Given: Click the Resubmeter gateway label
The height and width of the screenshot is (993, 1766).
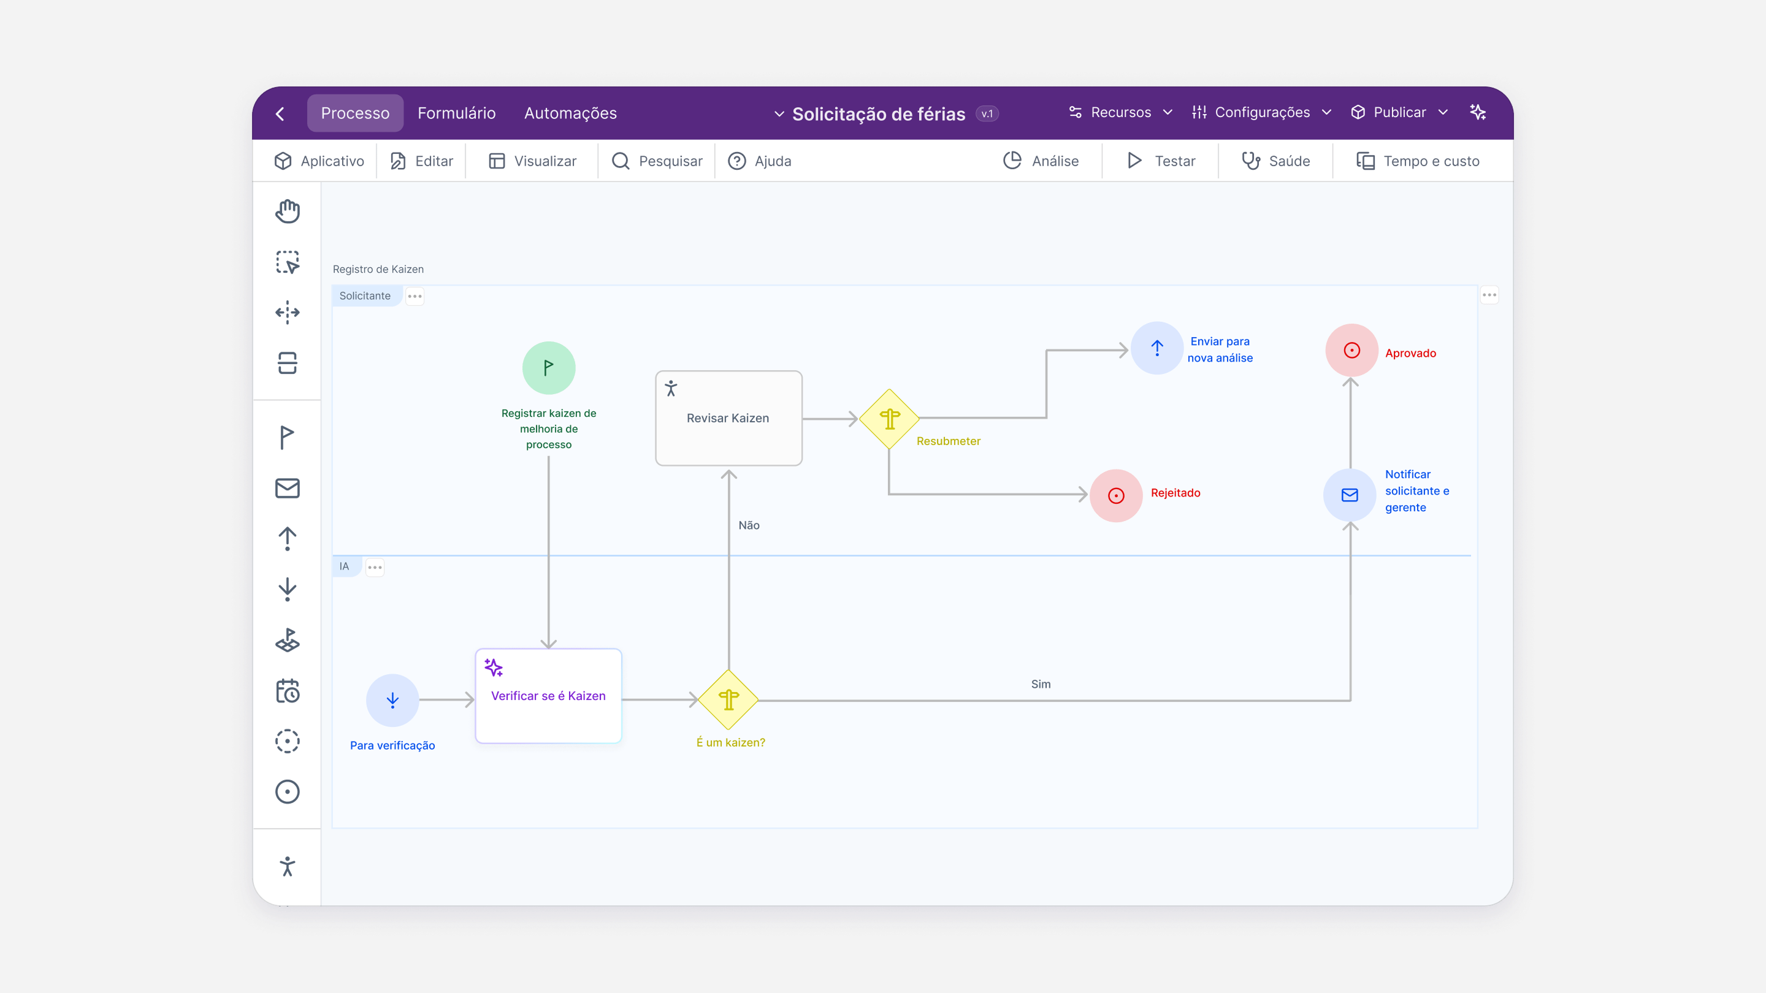Looking at the screenshot, I should pyautogui.click(x=948, y=441).
